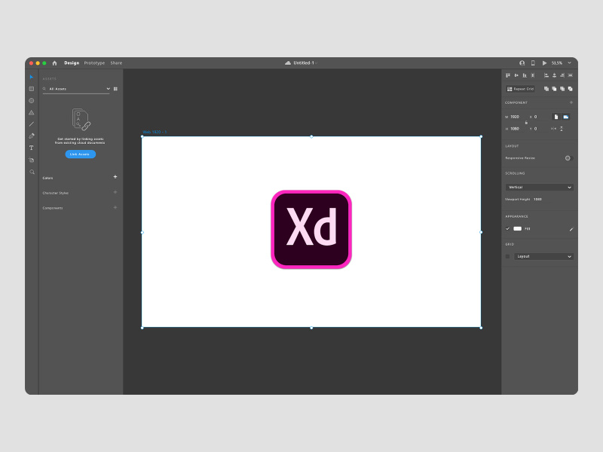Enable the Grid Layout checkbox
This screenshot has width=603, height=452.
(x=507, y=256)
